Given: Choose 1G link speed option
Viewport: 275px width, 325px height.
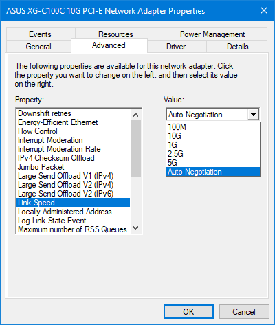Looking at the screenshot, I should coord(213,145).
